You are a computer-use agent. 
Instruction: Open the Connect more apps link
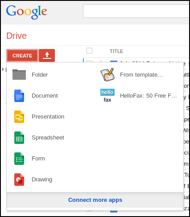95,200
